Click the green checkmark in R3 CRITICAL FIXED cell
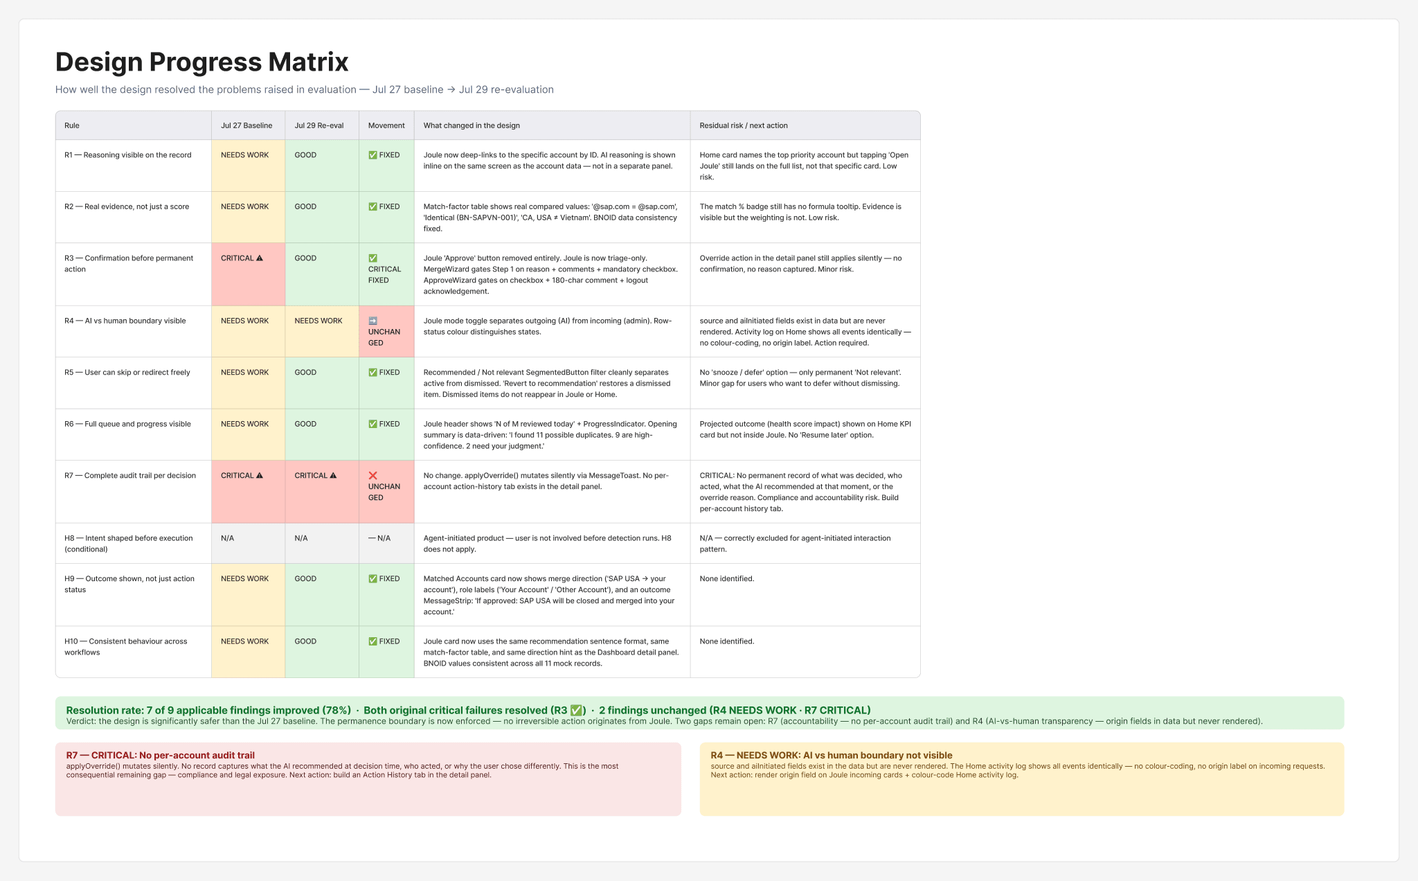This screenshot has height=881, width=1418. (373, 258)
